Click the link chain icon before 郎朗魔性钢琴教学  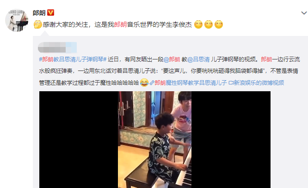(152, 83)
